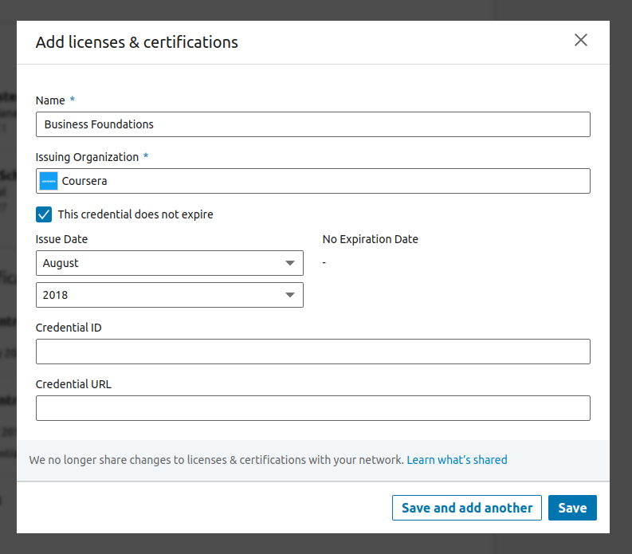632x554 pixels.
Task: Open the "Learn what's shared" link
Action: pyautogui.click(x=457, y=460)
